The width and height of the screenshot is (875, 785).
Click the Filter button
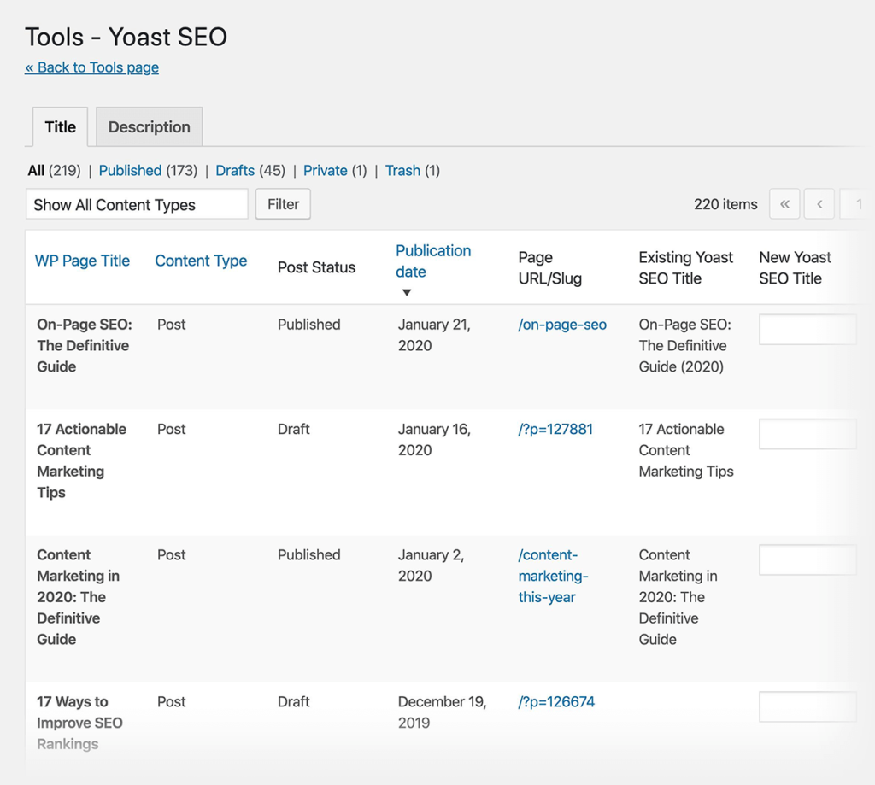(x=283, y=204)
